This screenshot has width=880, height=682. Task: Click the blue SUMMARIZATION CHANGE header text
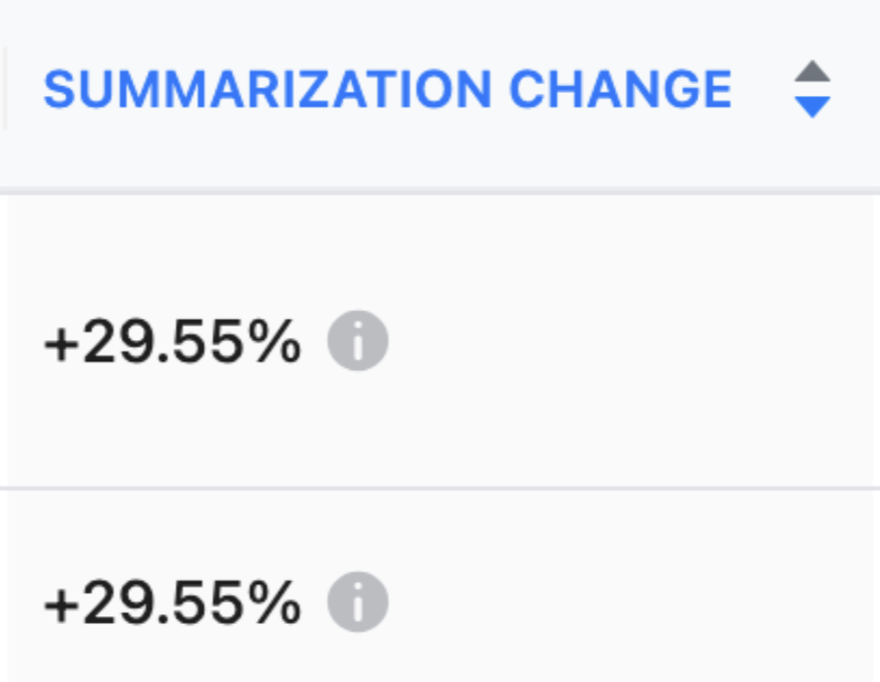[388, 89]
